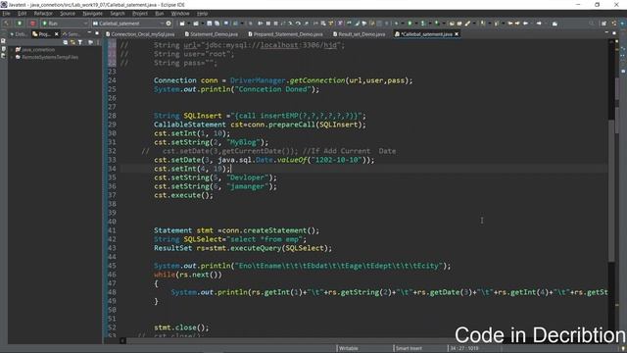Click the green Run launch button
The image size is (627, 353).
(20, 24)
